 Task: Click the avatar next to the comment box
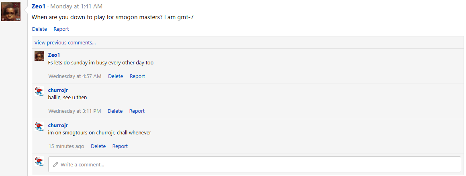coord(39,161)
